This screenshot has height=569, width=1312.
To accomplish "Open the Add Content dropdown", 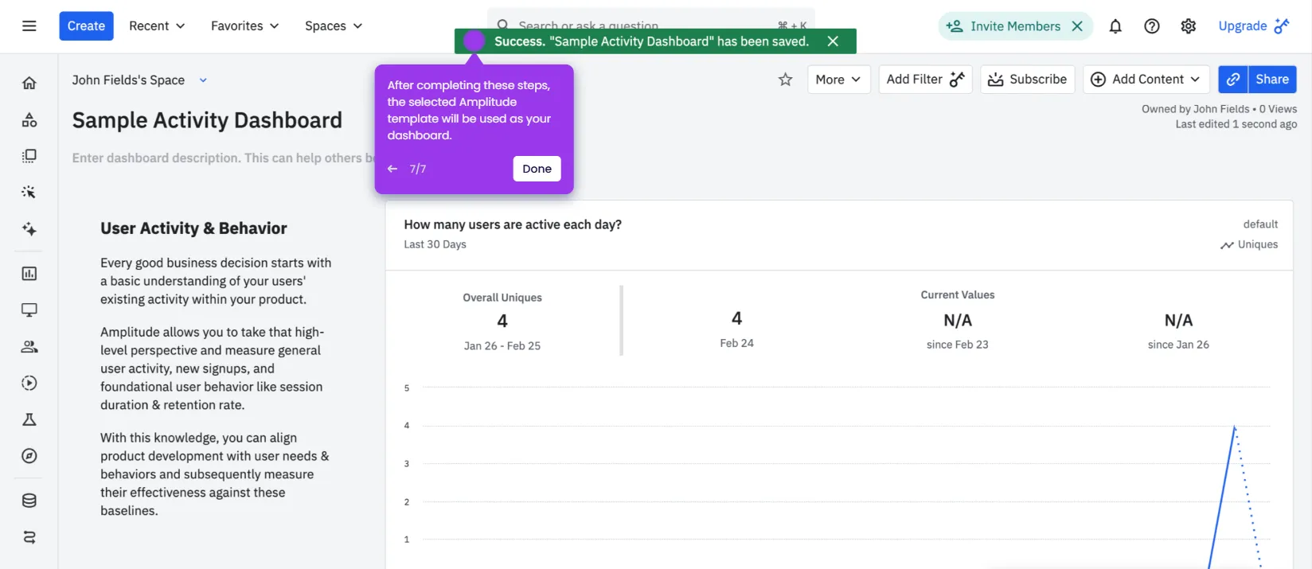I will coord(1146,80).
